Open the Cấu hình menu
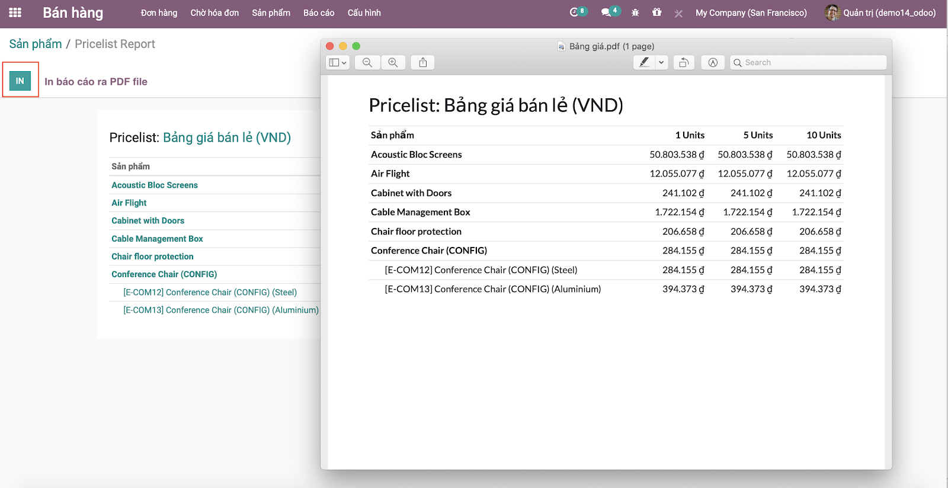The height and width of the screenshot is (488, 948). (364, 12)
